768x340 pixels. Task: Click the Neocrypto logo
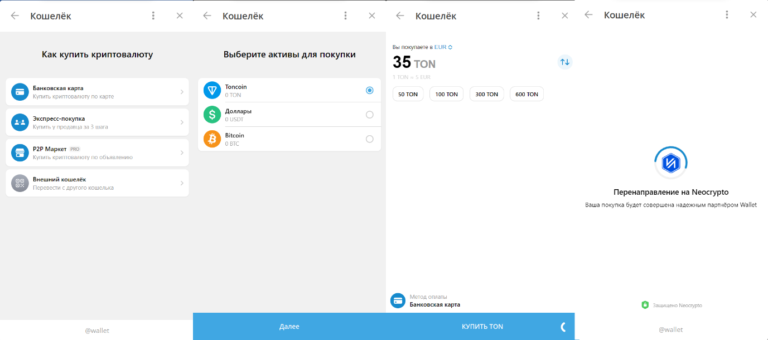pyautogui.click(x=670, y=162)
